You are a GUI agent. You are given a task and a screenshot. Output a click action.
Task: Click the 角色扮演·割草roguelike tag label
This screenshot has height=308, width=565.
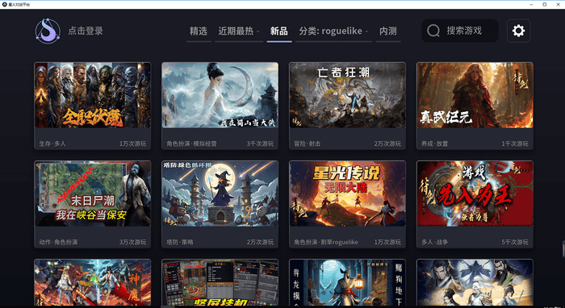[326, 242]
